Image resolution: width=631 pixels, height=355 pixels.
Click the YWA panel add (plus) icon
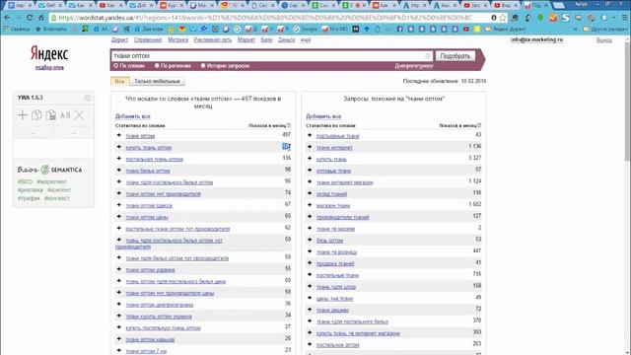pos(23,115)
